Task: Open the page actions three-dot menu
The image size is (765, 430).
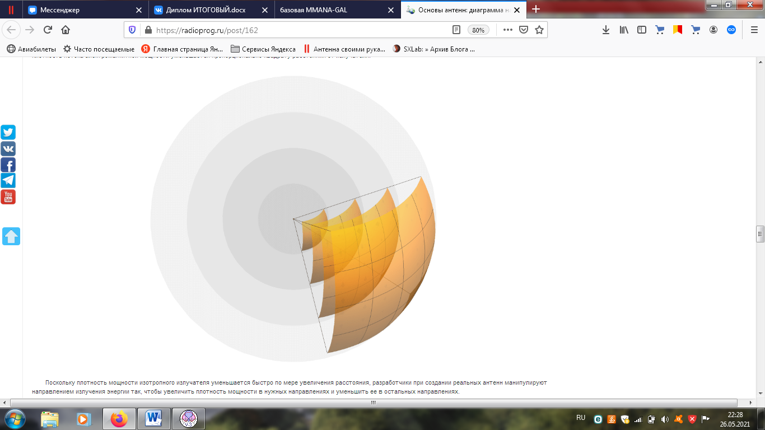Action: (x=508, y=30)
